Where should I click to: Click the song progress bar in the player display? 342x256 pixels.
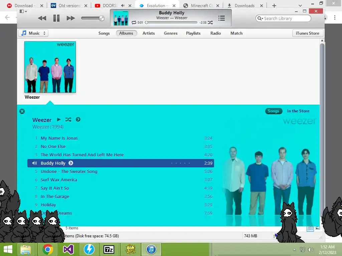pos(171,22)
